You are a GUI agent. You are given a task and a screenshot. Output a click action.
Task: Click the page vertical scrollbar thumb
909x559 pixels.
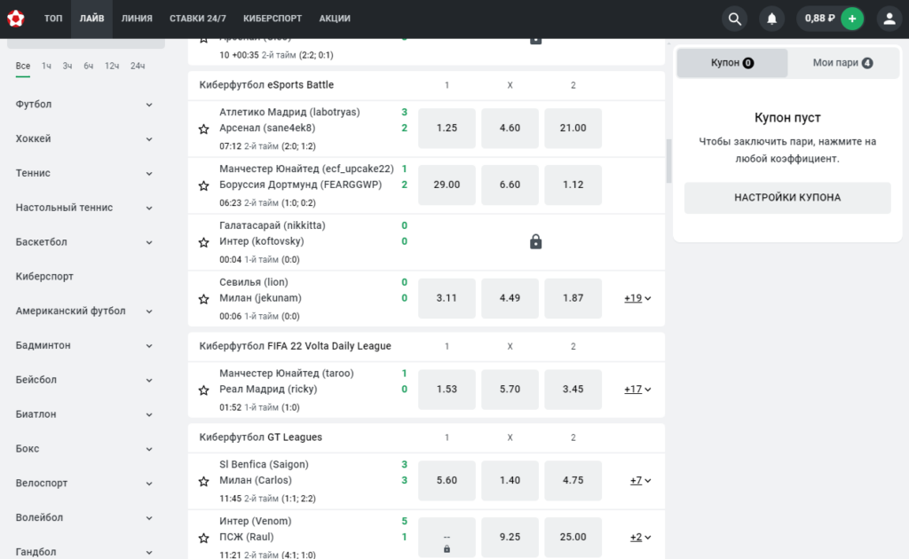point(668,161)
